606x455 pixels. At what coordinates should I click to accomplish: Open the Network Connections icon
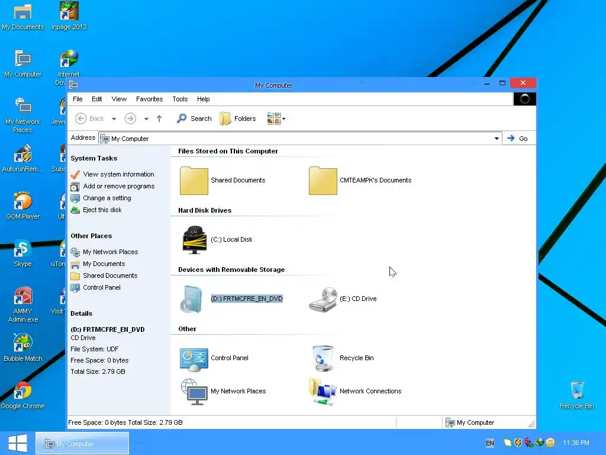(323, 392)
